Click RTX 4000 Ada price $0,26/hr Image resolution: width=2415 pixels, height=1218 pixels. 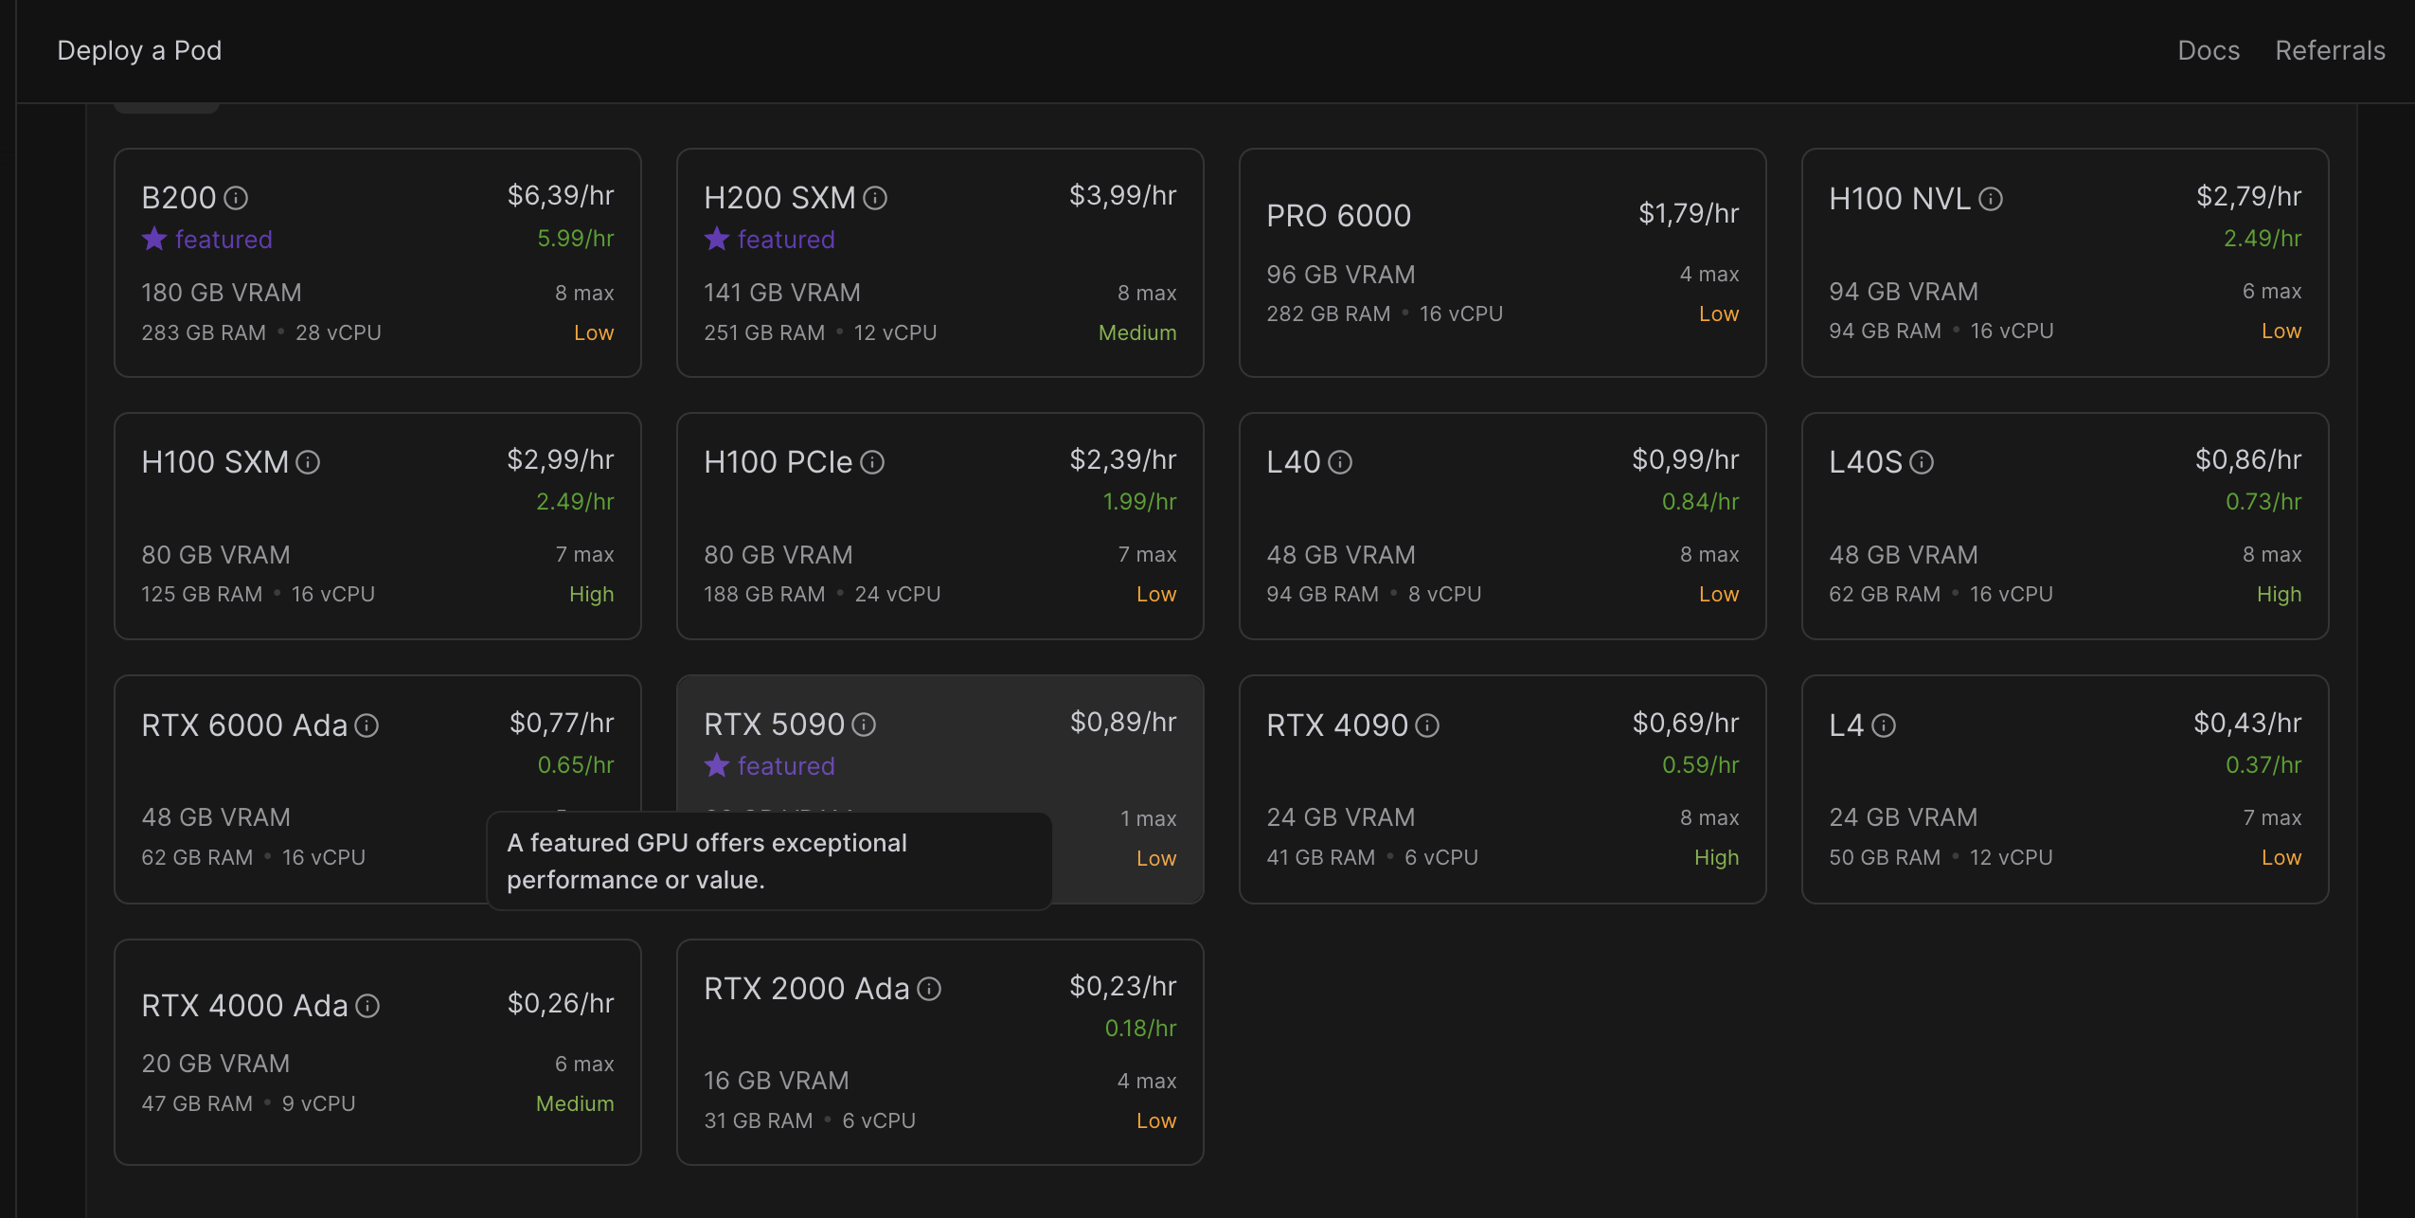click(x=561, y=1004)
